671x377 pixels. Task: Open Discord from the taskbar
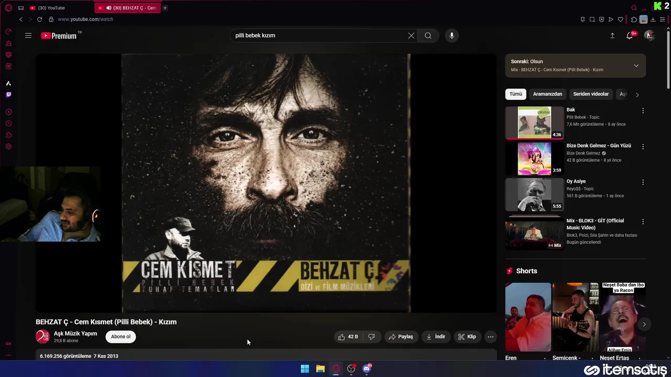(x=367, y=369)
